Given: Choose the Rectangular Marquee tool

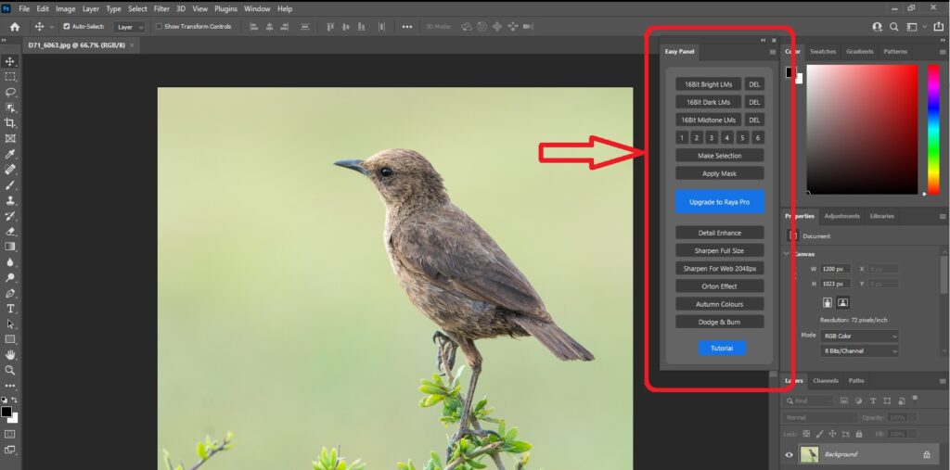Looking at the screenshot, I should click(x=10, y=76).
